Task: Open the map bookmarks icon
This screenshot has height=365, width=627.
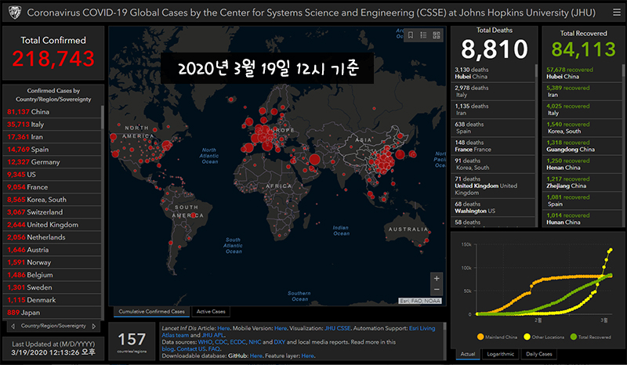Action: tap(411, 35)
